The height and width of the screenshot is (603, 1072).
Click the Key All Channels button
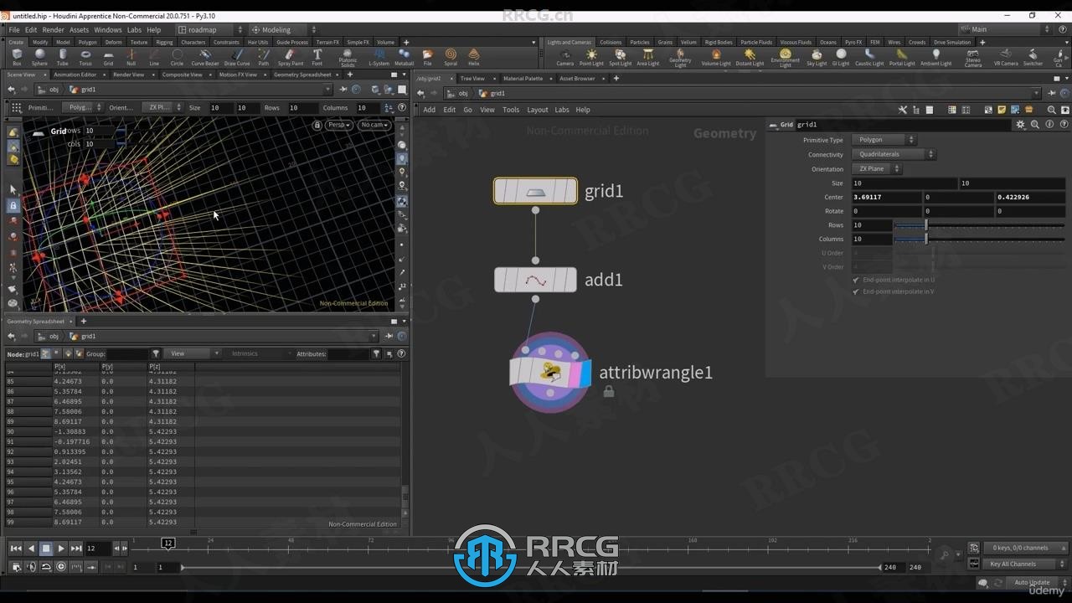pos(1023,564)
